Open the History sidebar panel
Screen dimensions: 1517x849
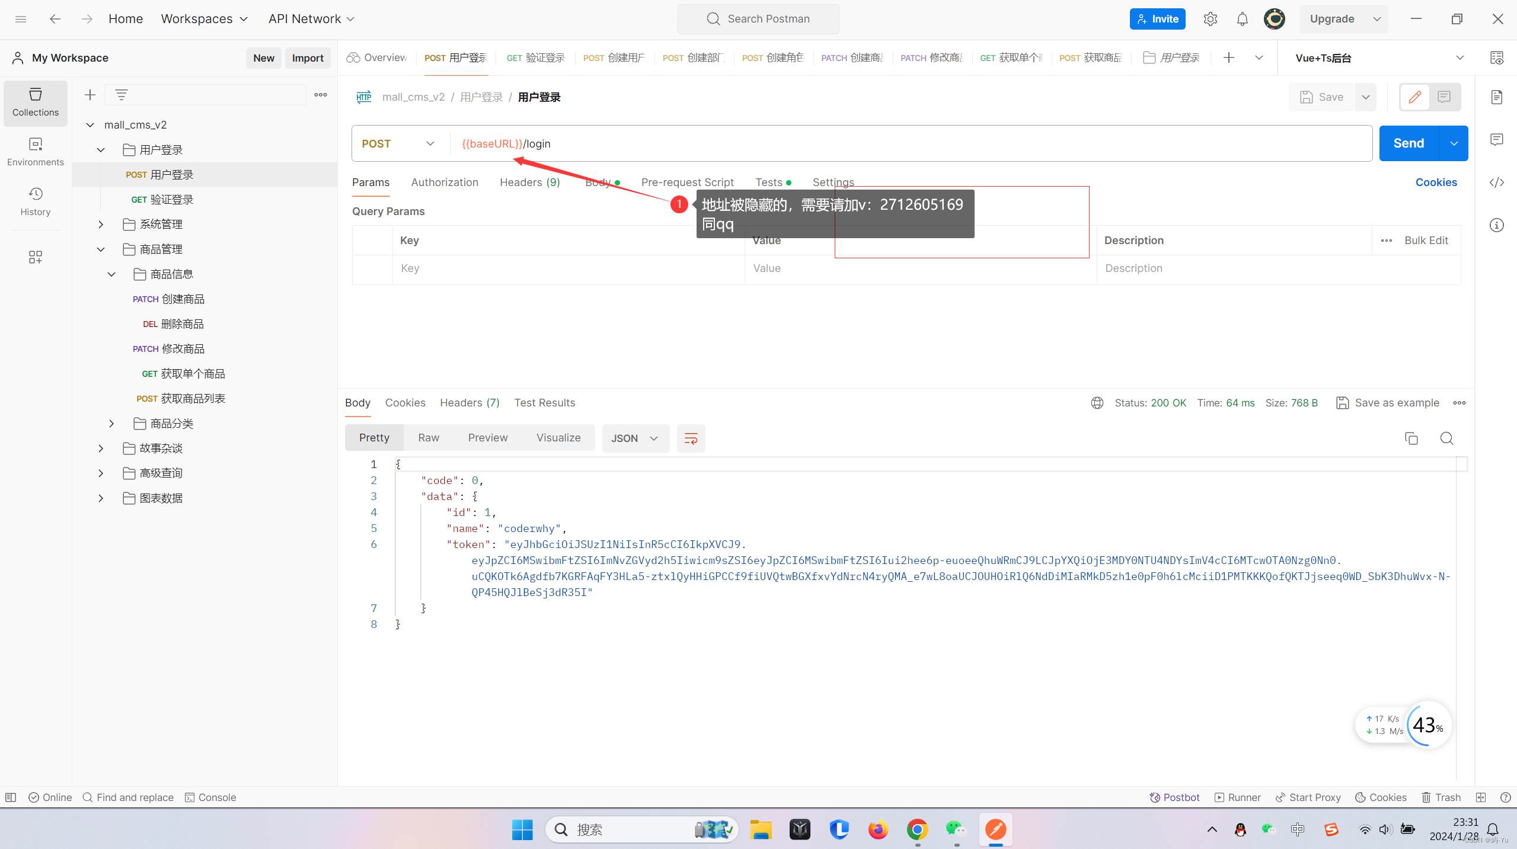point(35,201)
